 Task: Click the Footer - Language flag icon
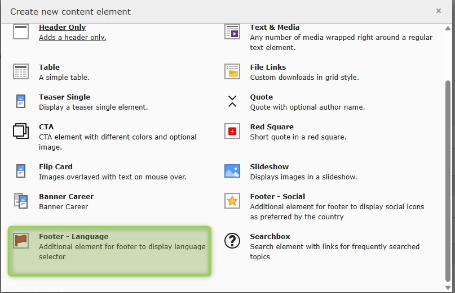pos(21,241)
